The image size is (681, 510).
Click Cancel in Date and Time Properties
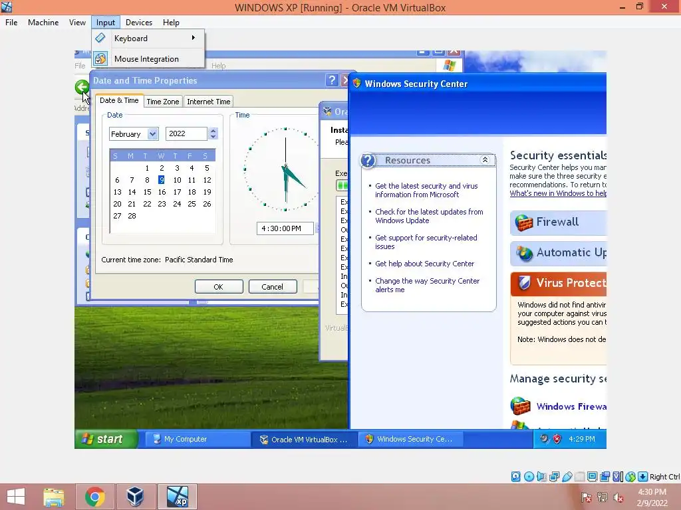click(273, 287)
